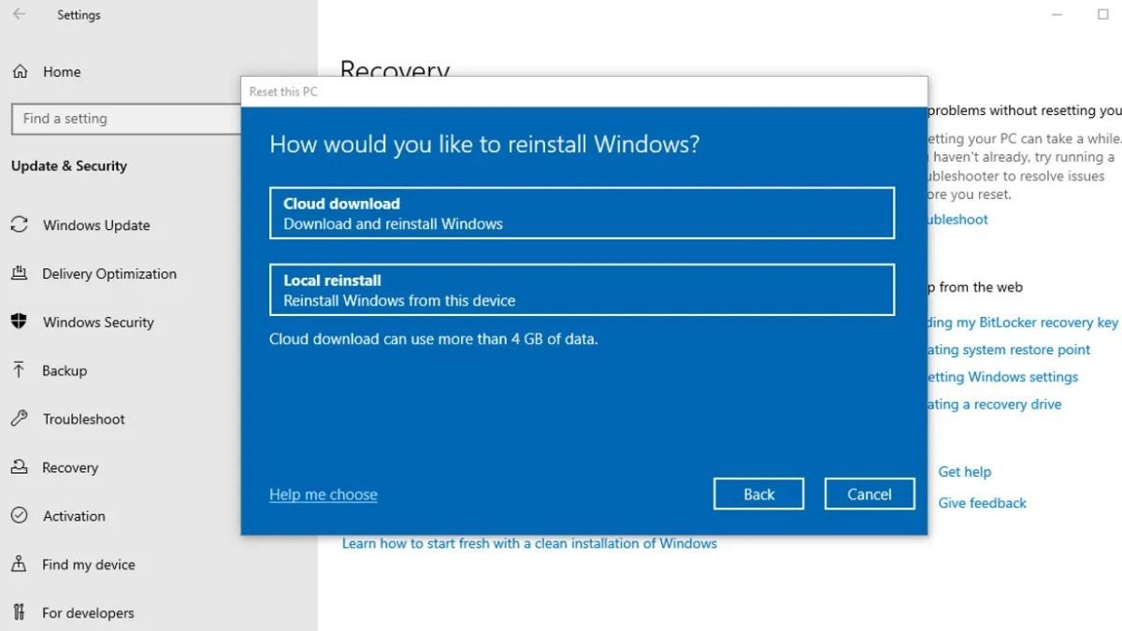Click the system restore point link

tap(1008, 349)
